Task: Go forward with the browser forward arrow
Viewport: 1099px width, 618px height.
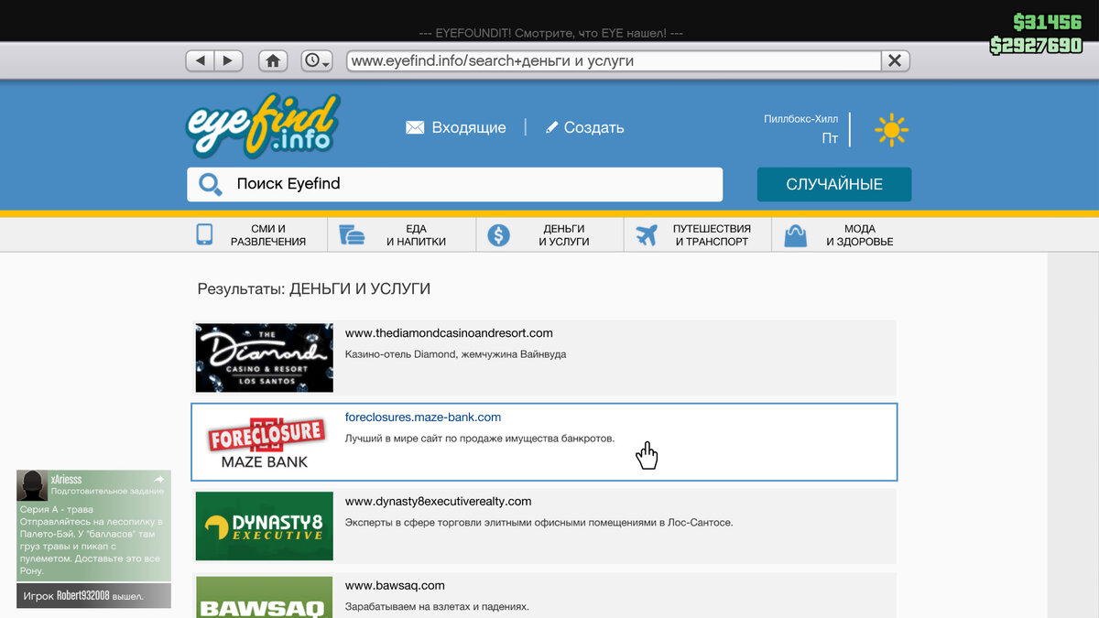Action: tap(228, 60)
